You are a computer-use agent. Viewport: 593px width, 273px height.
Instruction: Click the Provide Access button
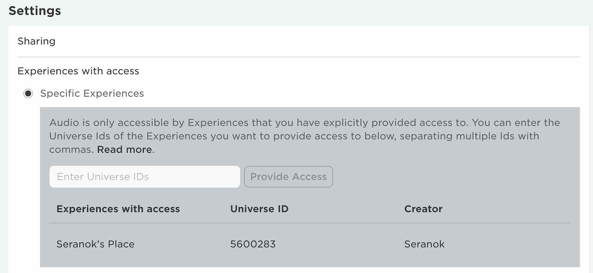coord(288,177)
